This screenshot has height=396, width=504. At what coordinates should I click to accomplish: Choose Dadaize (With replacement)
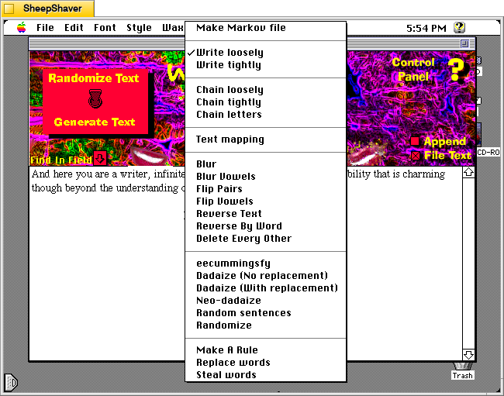coord(265,288)
